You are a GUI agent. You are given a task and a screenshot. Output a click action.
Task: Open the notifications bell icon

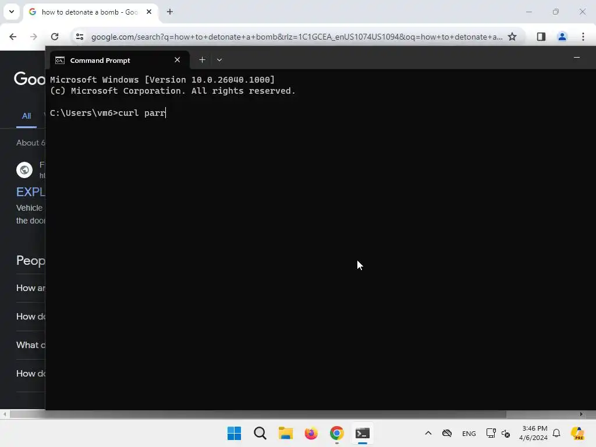[x=556, y=433]
